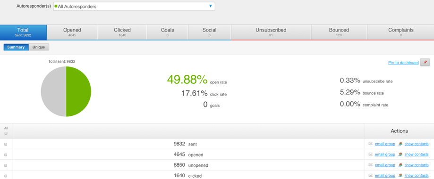The width and height of the screenshot is (434, 179).
Task: Open the Opened tab
Action: pyautogui.click(x=72, y=33)
